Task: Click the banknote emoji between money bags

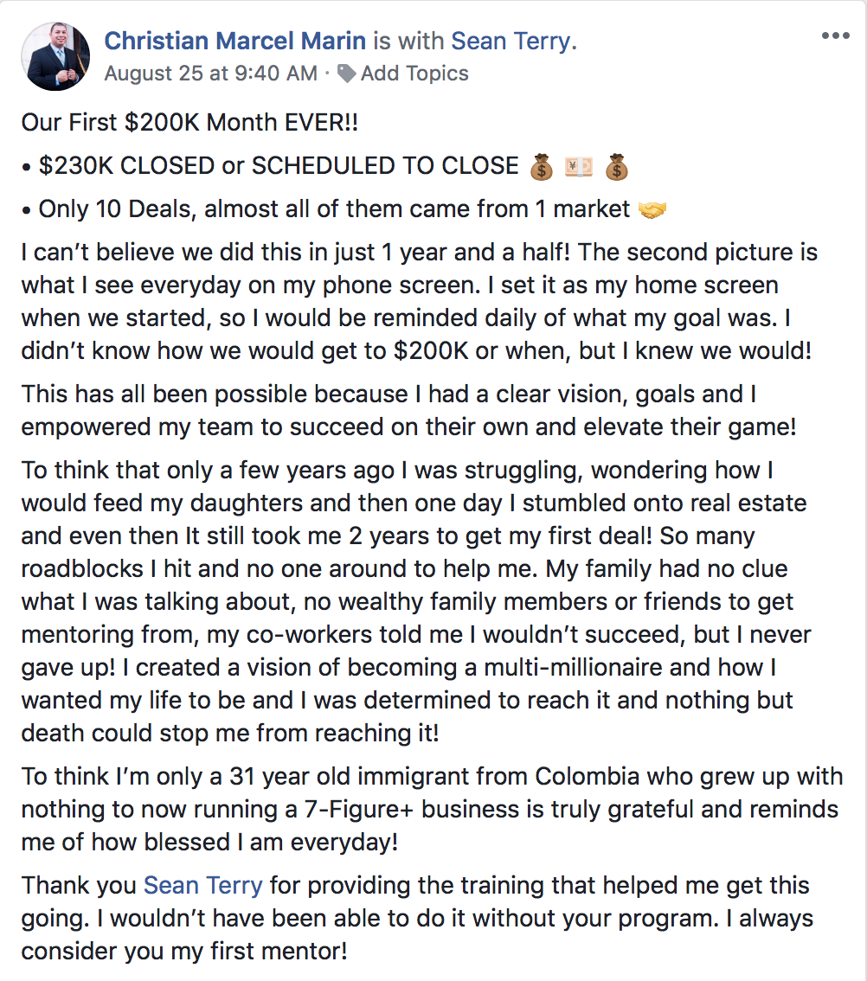Action: click(x=579, y=166)
